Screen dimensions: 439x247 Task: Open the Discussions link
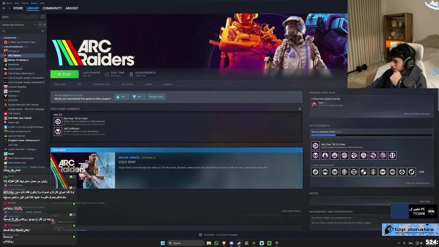pyautogui.click(x=128, y=84)
